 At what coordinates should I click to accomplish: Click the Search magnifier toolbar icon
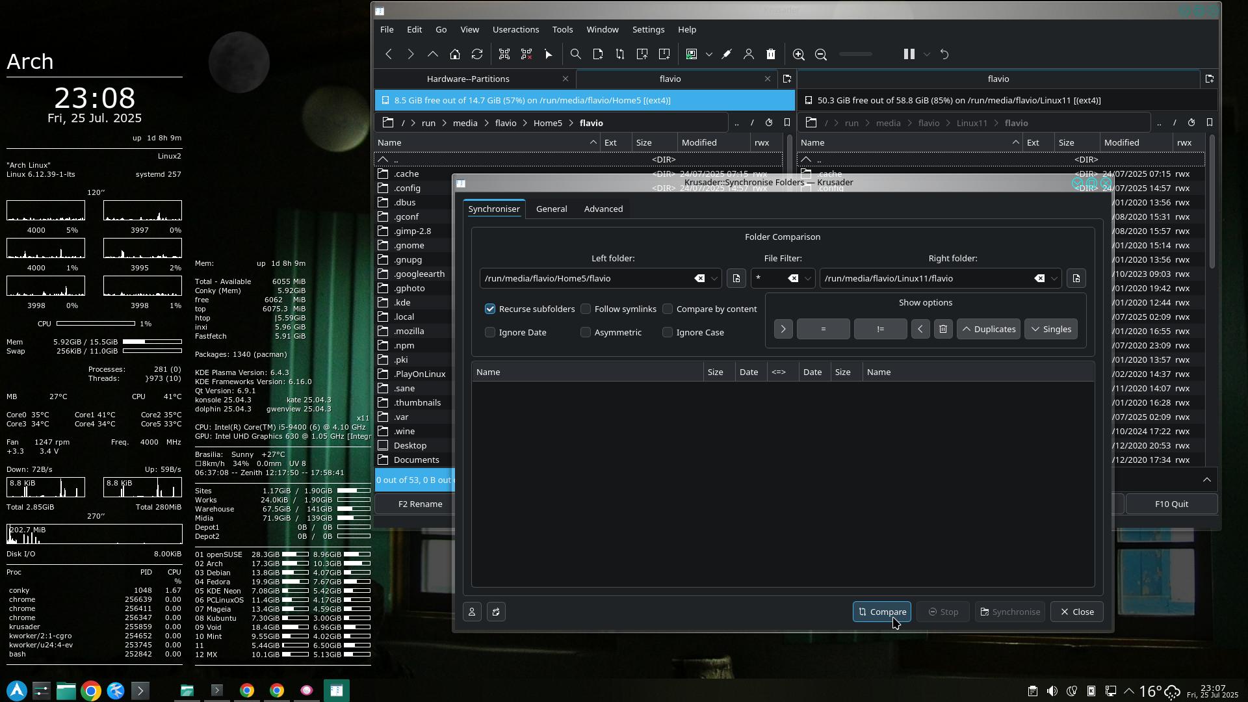(x=575, y=55)
